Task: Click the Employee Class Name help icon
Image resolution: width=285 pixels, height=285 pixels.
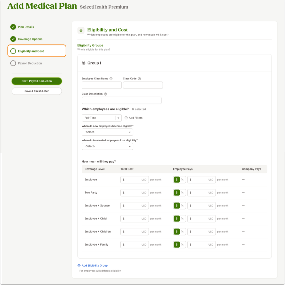Action: point(111,79)
